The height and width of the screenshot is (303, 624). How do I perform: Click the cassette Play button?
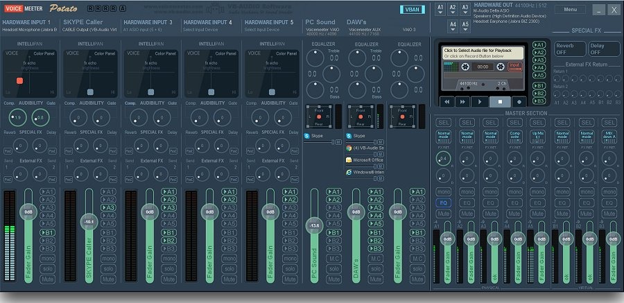[480, 101]
